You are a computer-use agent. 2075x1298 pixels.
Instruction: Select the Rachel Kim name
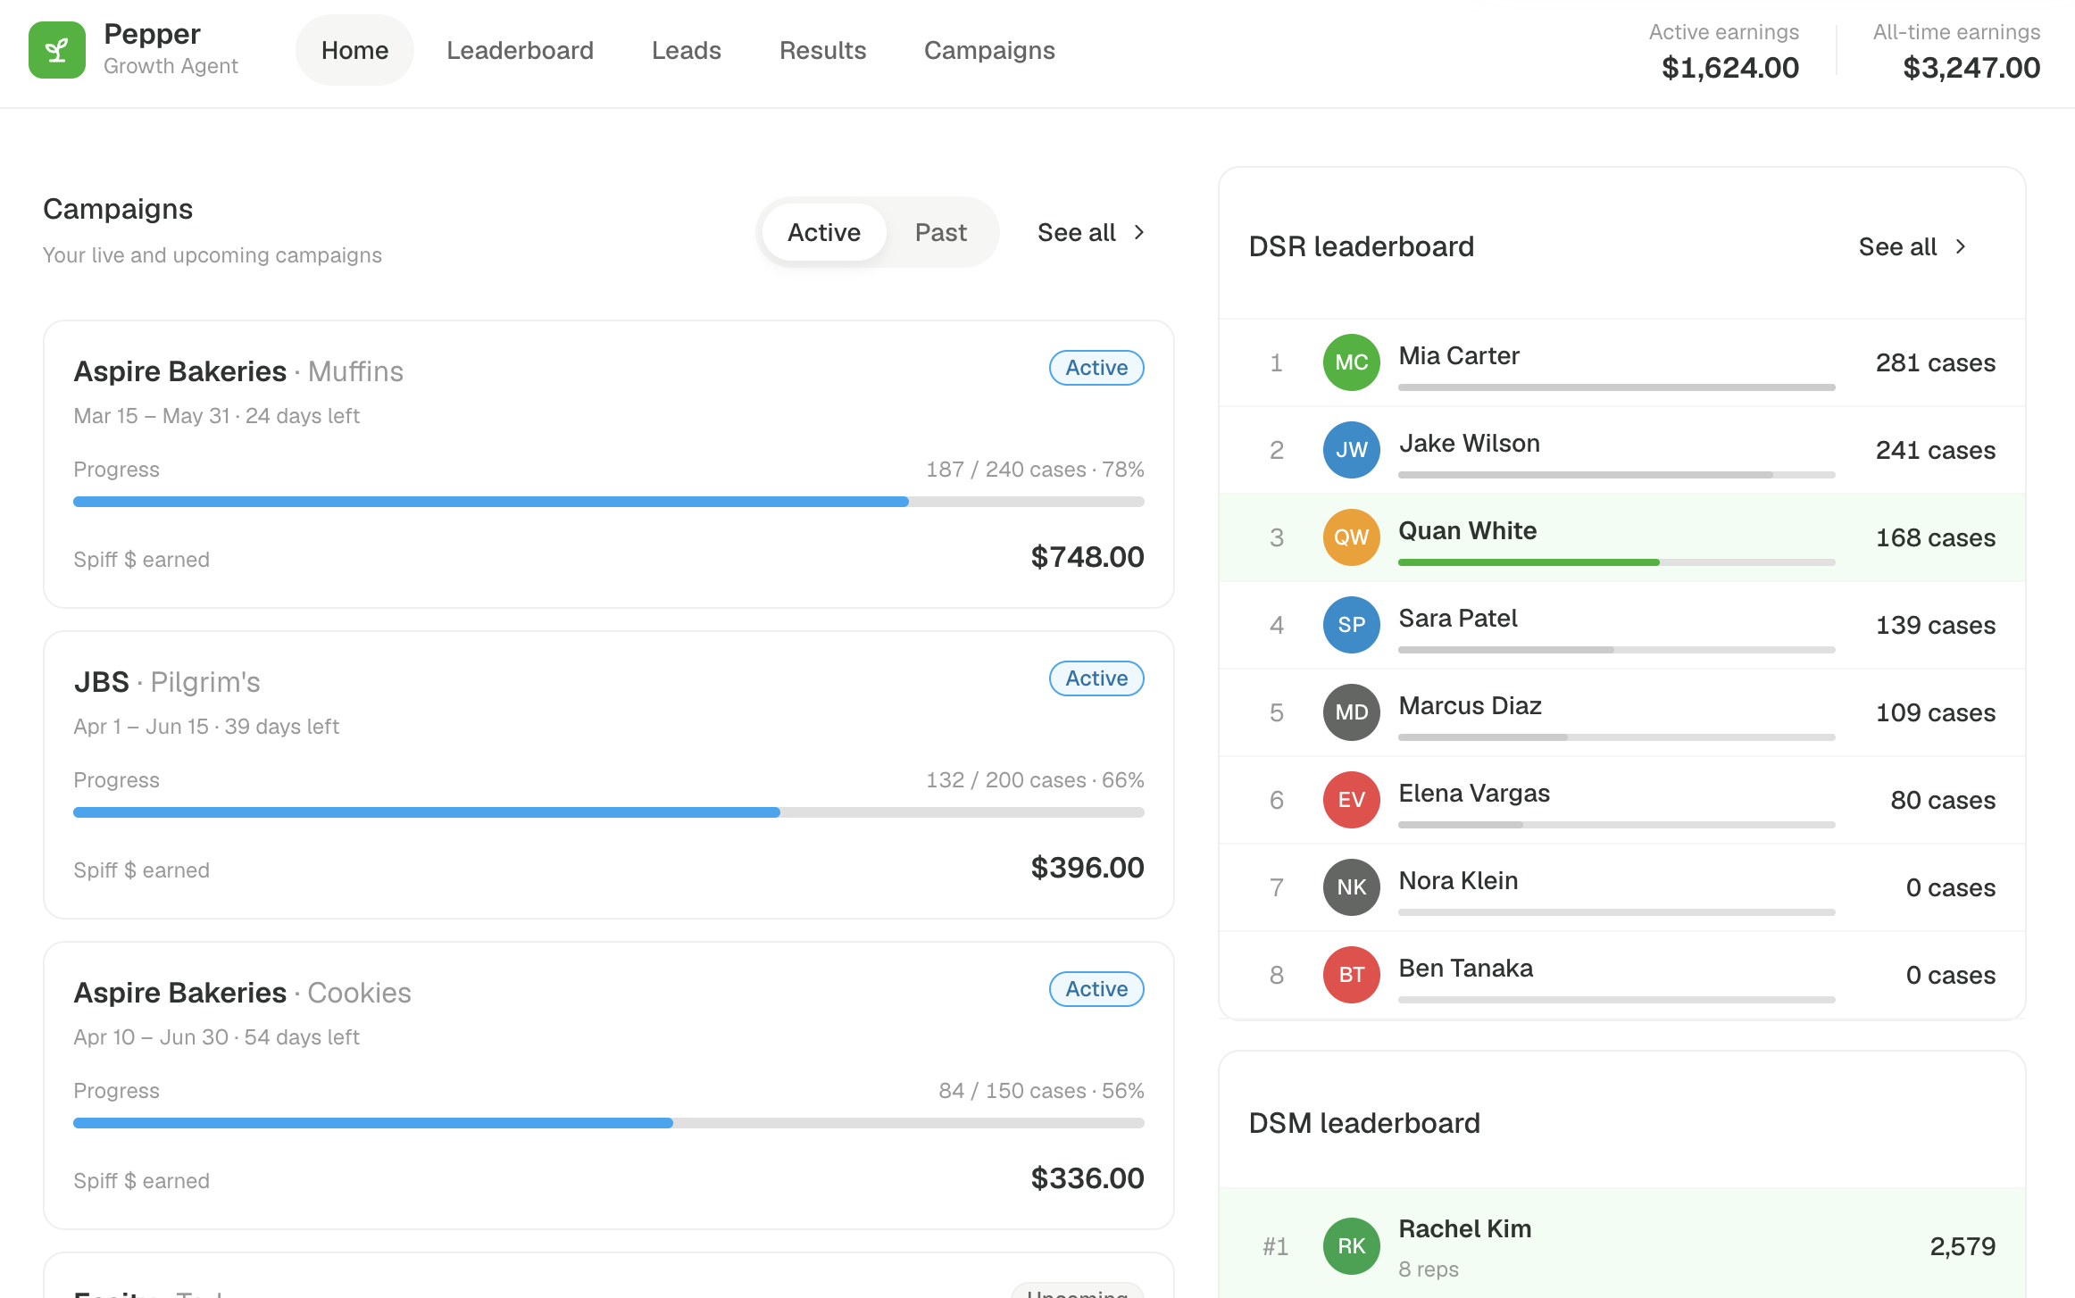[x=1464, y=1228]
